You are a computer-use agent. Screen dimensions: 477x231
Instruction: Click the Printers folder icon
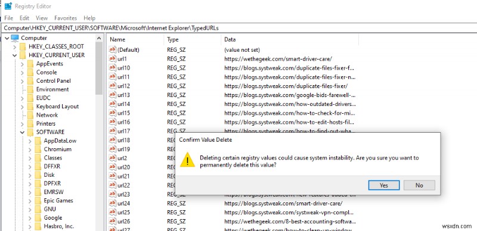(x=30, y=123)
